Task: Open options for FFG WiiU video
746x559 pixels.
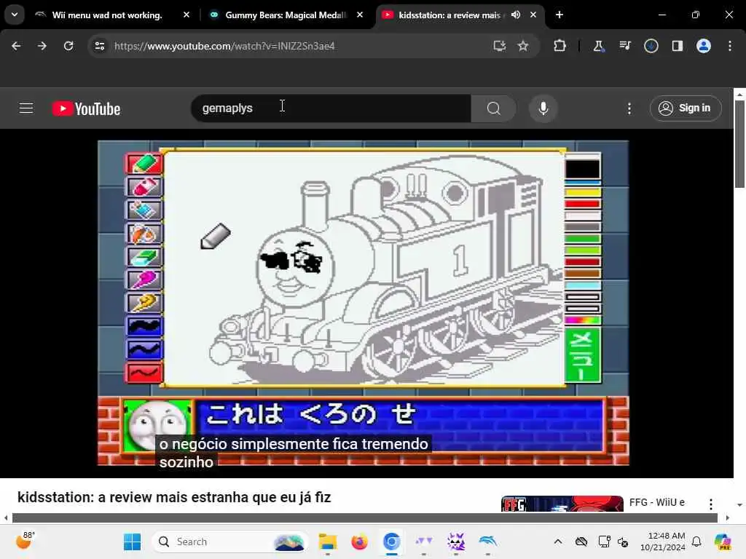Action: [711, 504]
